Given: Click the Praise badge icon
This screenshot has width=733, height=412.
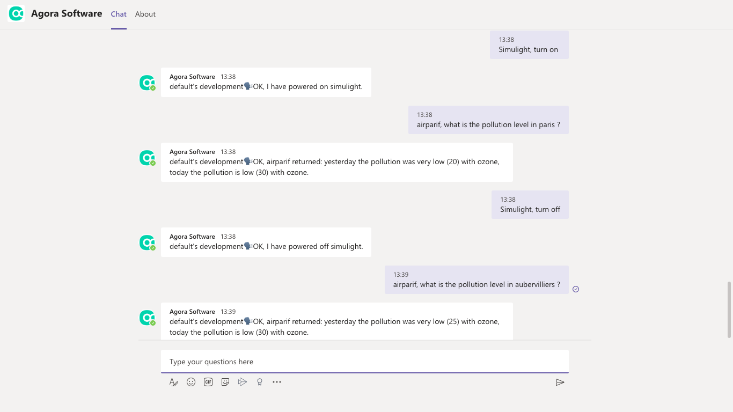Looking at the screenshot, I should pos(260,382).
